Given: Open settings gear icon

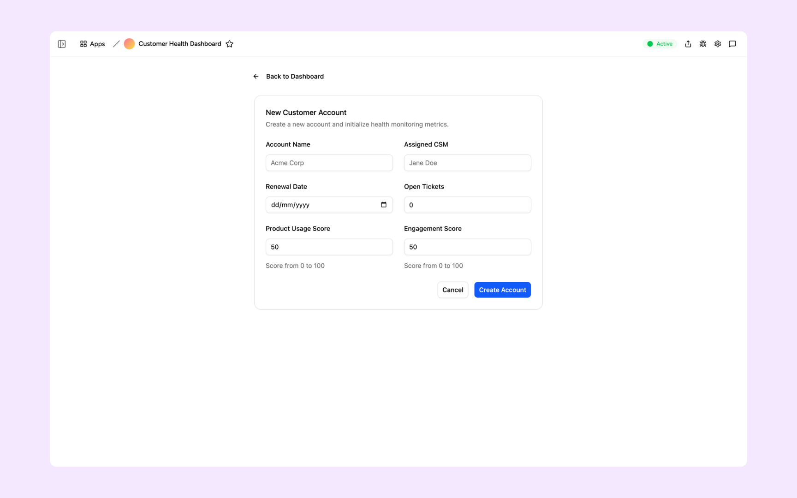Looking at the screenshot, I should 717,44.
